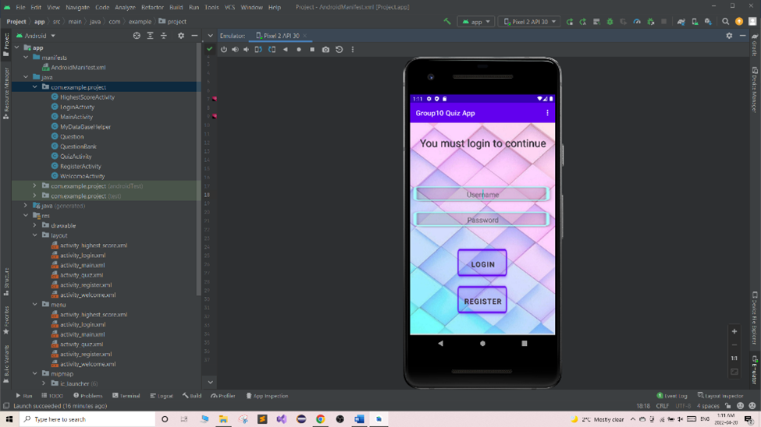This screenshot has width=761, height=427.
Task: Open the app run configuration dropdown
Action: click(476, 22)
